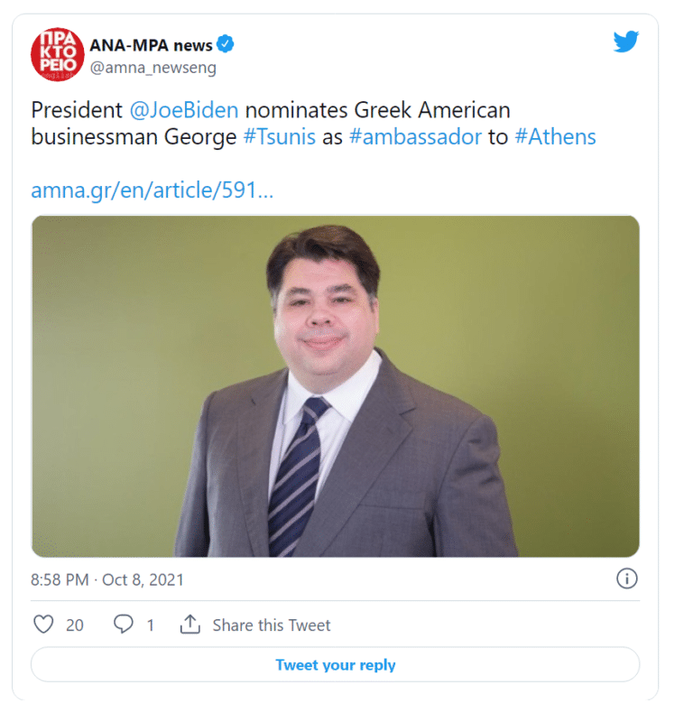Open the #Athens hashtag
The width and height of the screenshot is (684, 722).
(x=555, y=137)
